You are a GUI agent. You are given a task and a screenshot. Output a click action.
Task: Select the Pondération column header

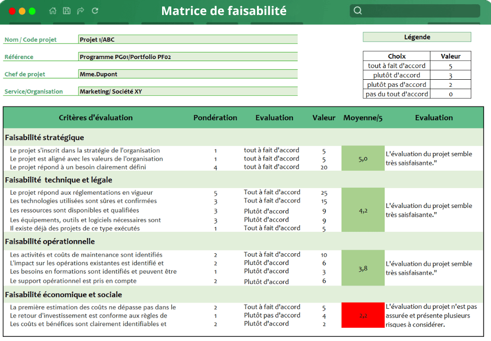point(215,118)
